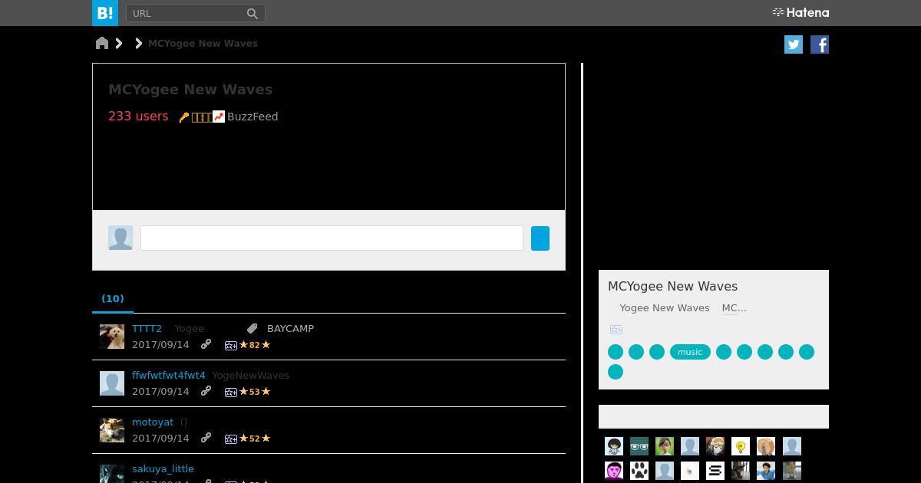The image size is (921, 483).
Task: Open the ffwfwtfwt4fwt4 username link
Action: (169, 375)
